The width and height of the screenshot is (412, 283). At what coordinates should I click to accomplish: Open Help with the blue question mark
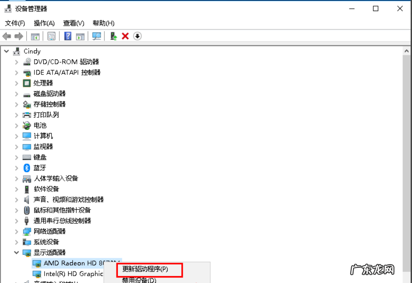click(68, 36)
